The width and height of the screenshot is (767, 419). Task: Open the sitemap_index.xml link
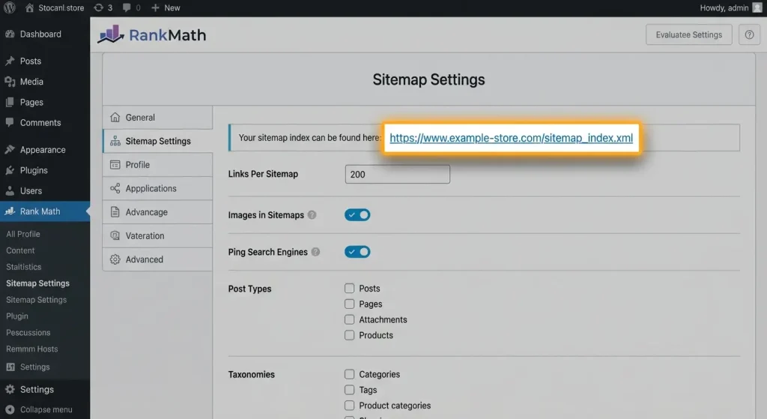[511, 138]
